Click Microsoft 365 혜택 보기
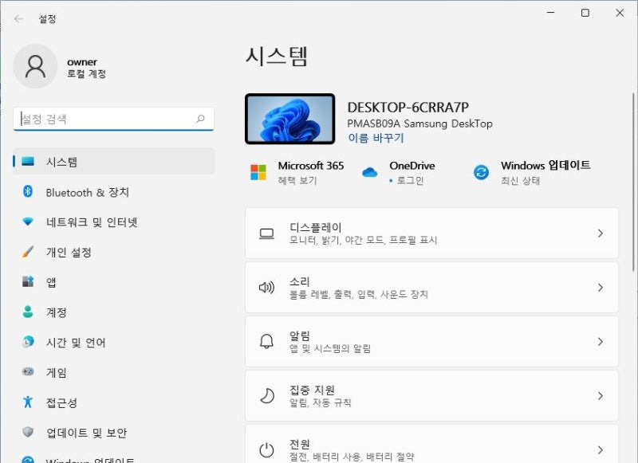The height and width of the screenshot is (463, 638). pos(297,180)
